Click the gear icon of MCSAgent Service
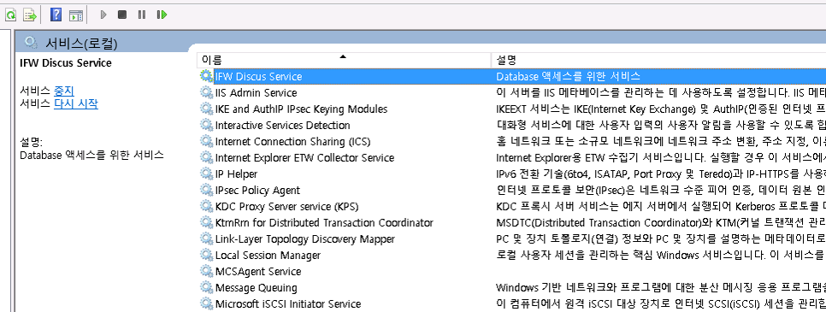 pos(206,271)
